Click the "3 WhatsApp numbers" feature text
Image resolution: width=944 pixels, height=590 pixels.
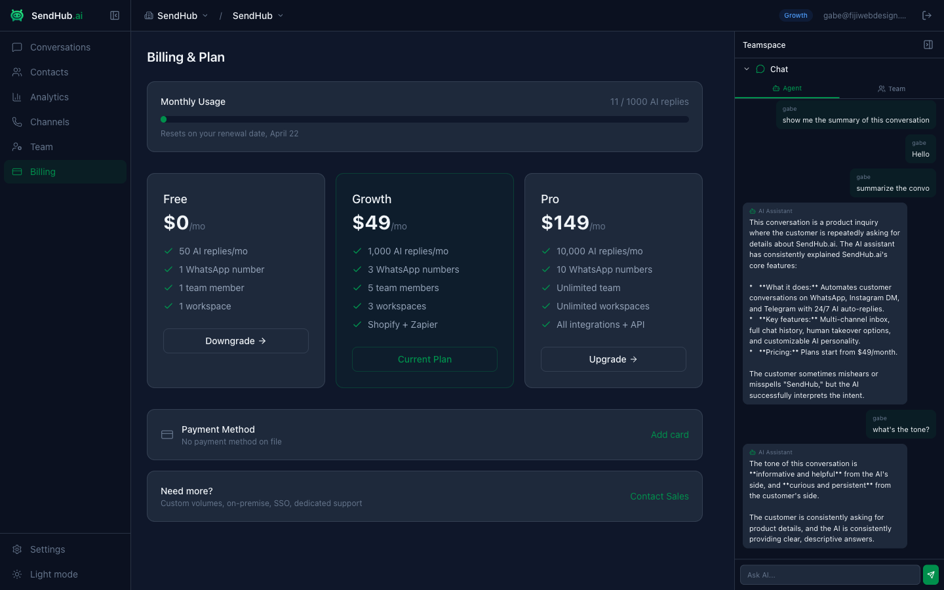pos(414,269)
